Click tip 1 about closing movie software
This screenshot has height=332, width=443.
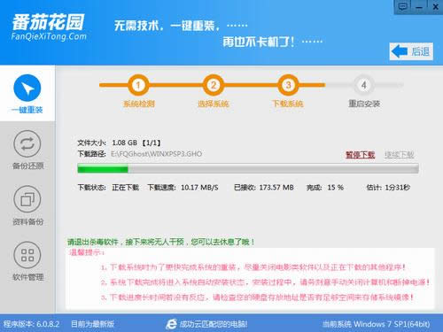[253, 267]
